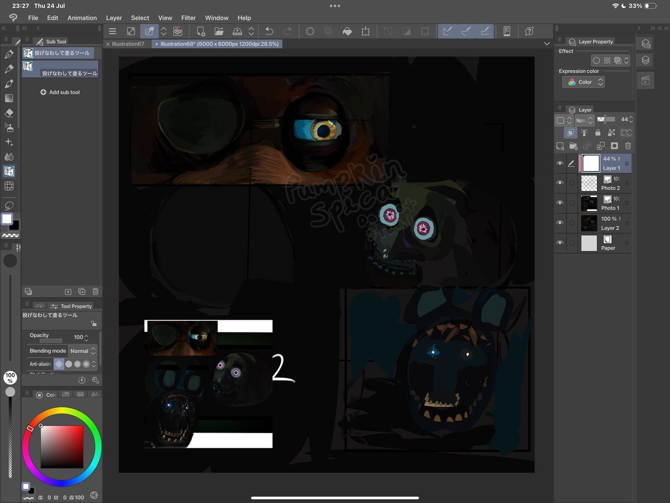Open the Clip Studio main menu icon
Image resolution: width=670 pixels, height=503 pixels.
pos(13,17)
